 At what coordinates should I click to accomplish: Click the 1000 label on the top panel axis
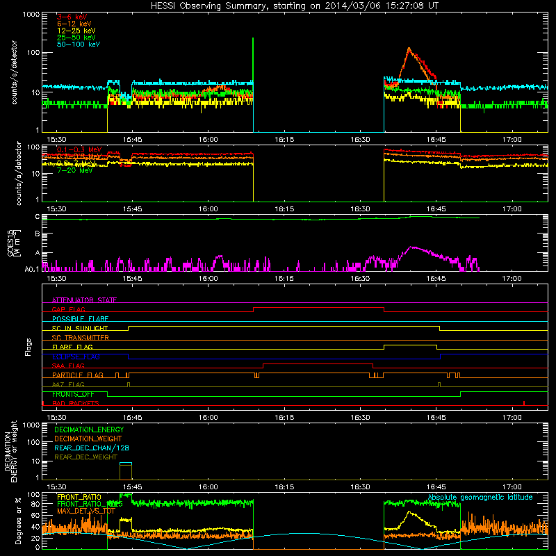tap(31, 15)
